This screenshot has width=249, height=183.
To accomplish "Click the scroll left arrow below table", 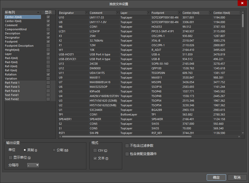I will tap(60, 137).
